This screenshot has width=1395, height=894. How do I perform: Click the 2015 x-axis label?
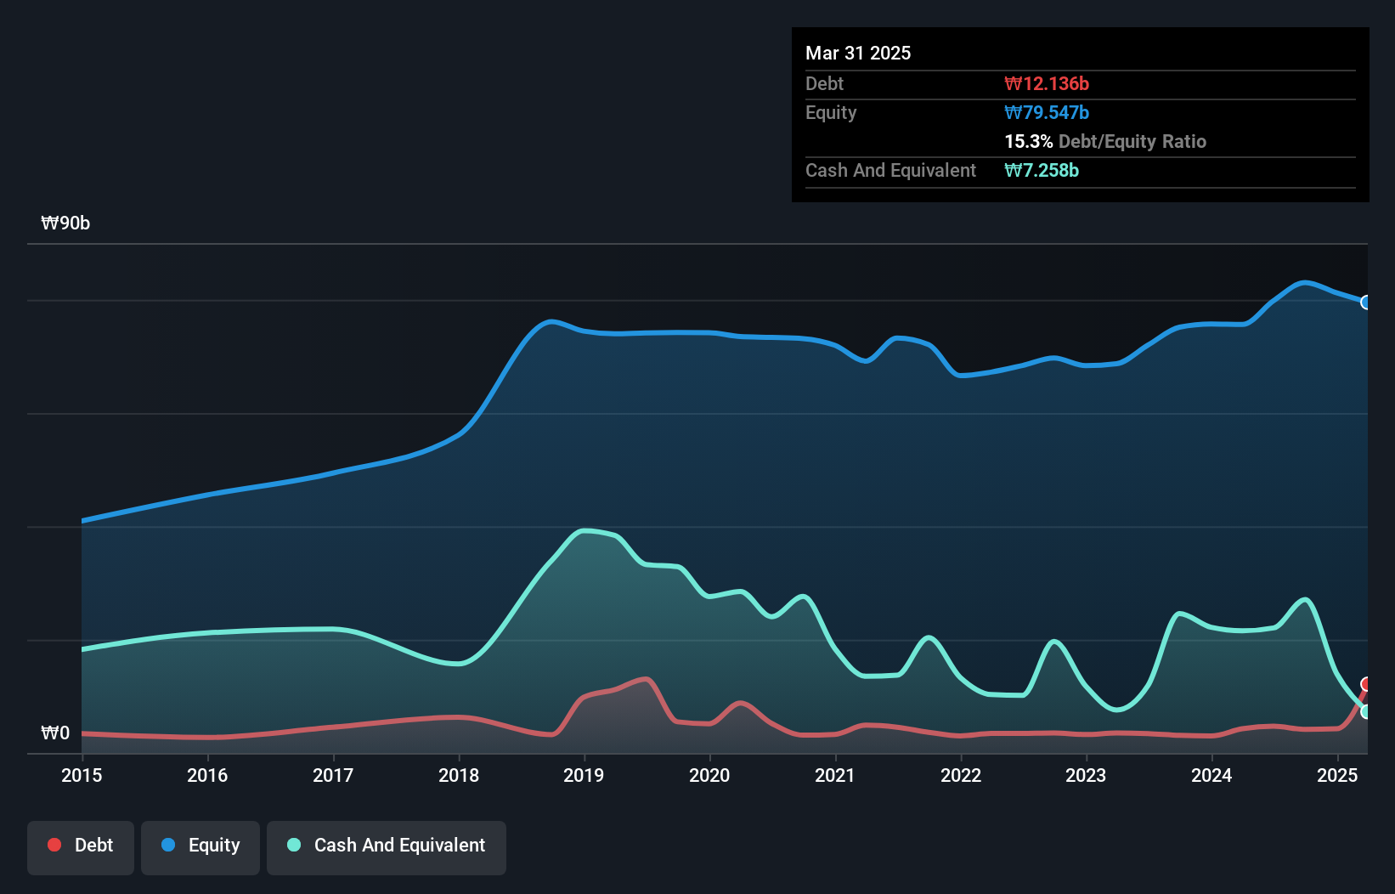[x=82, y=775]
